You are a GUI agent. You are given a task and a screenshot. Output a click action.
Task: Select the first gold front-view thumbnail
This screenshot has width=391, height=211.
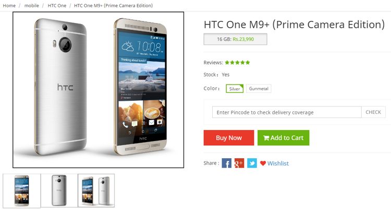click(x=21, y=191)
